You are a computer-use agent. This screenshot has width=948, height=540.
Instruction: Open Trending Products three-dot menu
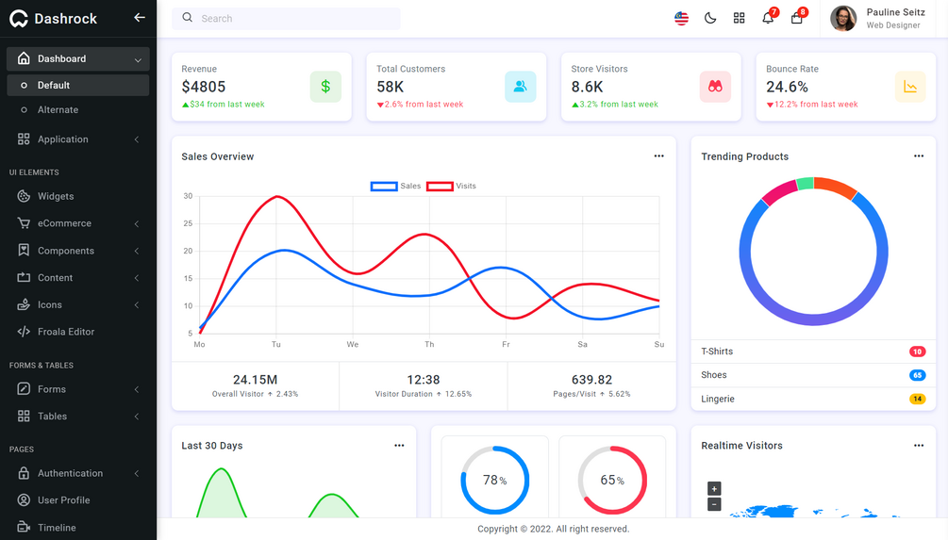[919, 155]
